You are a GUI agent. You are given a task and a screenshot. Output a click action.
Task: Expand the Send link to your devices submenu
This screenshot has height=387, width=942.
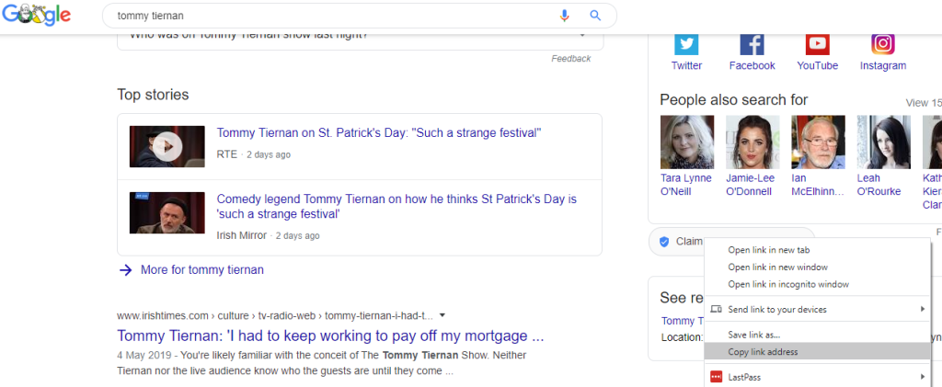pos(922,310)
